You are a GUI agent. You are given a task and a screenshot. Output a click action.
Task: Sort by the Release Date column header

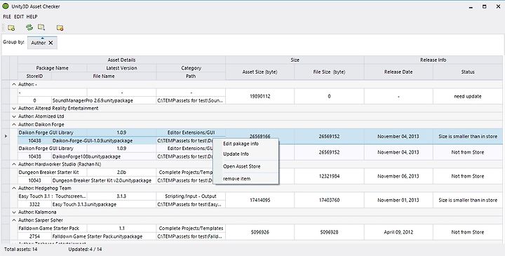coord(398,72)
